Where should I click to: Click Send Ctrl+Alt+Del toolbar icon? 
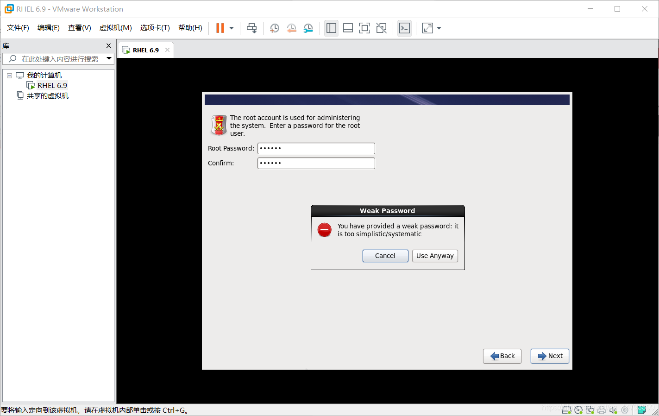pos(251,28)
